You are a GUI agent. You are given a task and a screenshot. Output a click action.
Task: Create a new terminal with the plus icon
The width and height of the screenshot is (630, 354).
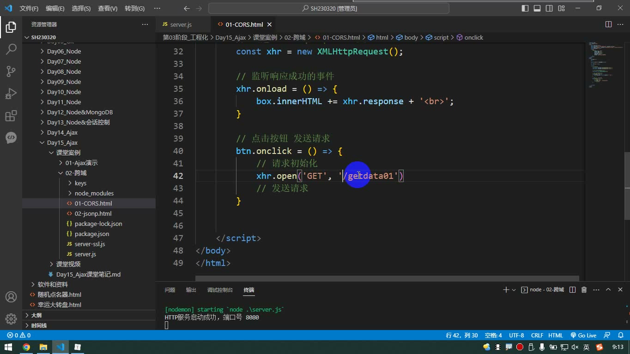click(506, 289)
